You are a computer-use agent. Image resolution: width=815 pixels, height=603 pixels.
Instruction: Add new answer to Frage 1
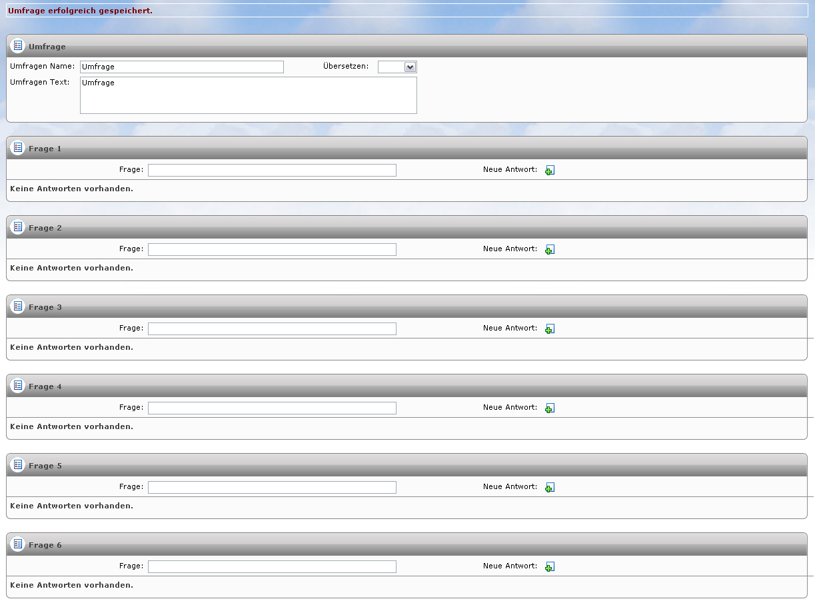coord(550,171)
